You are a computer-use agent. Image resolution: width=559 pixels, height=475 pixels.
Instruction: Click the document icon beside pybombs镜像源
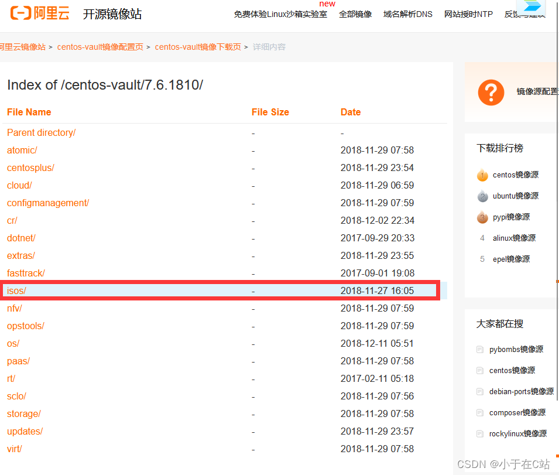[480, 349]
